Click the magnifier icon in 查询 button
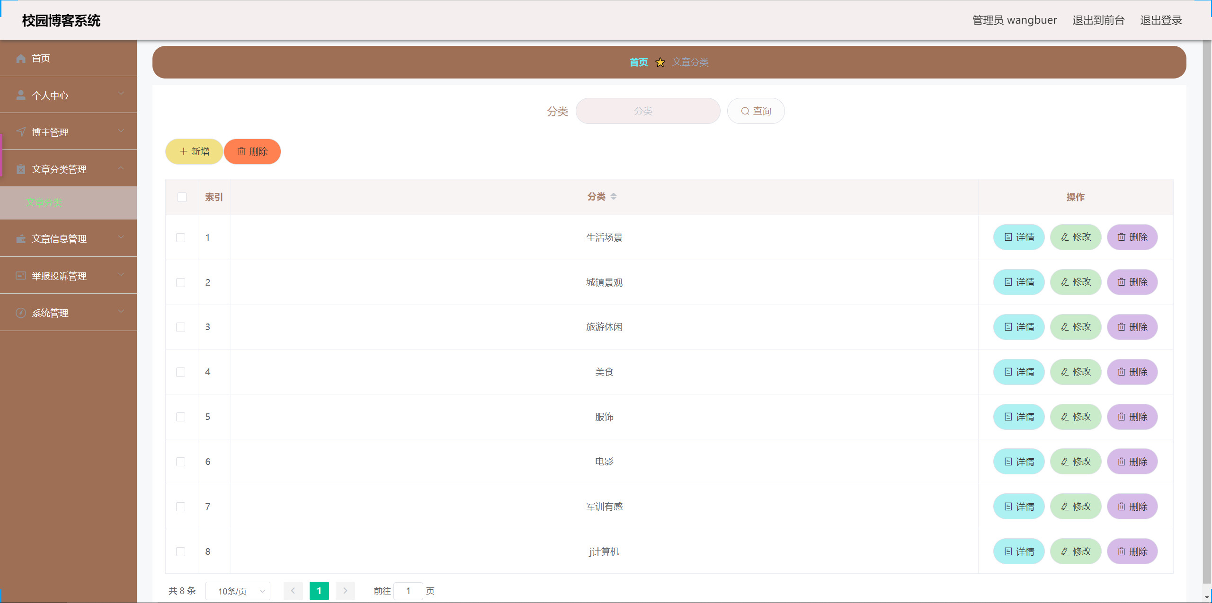1212x603 pixels. tap(745, 111)
